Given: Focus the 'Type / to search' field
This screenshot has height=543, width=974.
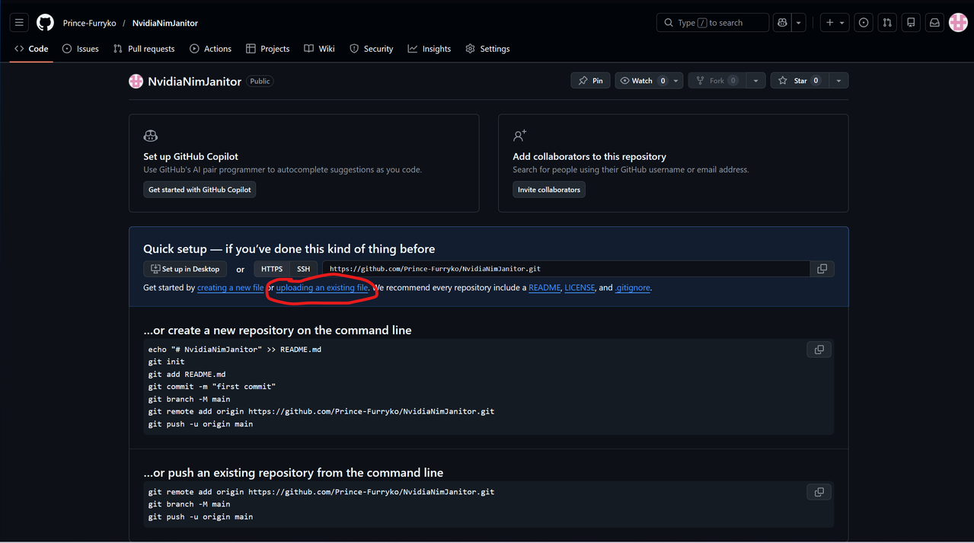Looking at the screenshot, I should pyautogui.click(x=713, y=23).
